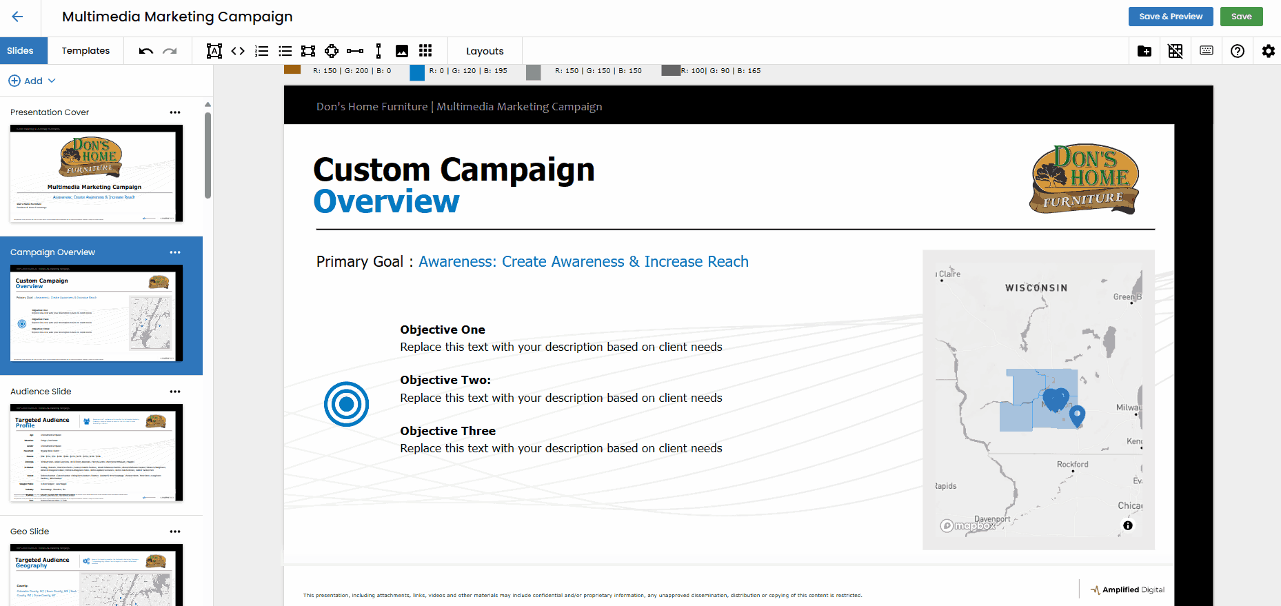This screenshot has width=1281, height=606.
Task: Select the Presentation Cover slide thumbnail
Action: pyautogui.click(x=97, y=173)
